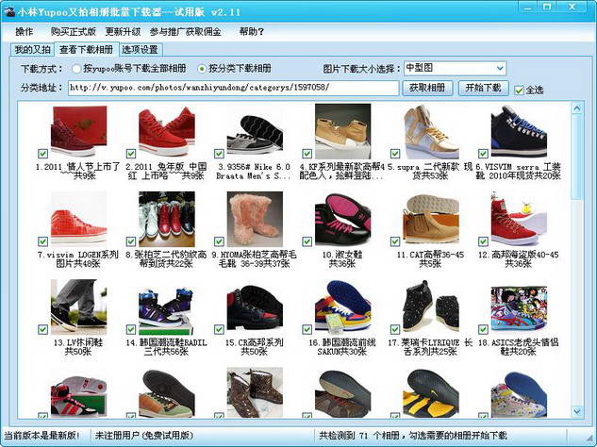Viewport: 597px width, 447px height.
Task: Click the 分类地址 URL input field
Action: pyautogui.click(x=233, y=88)
